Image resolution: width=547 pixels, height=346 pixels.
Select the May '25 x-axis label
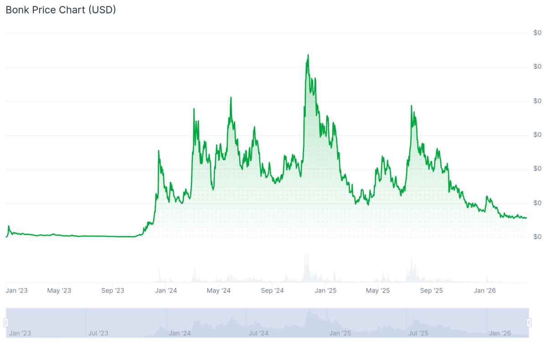[378, 290]
